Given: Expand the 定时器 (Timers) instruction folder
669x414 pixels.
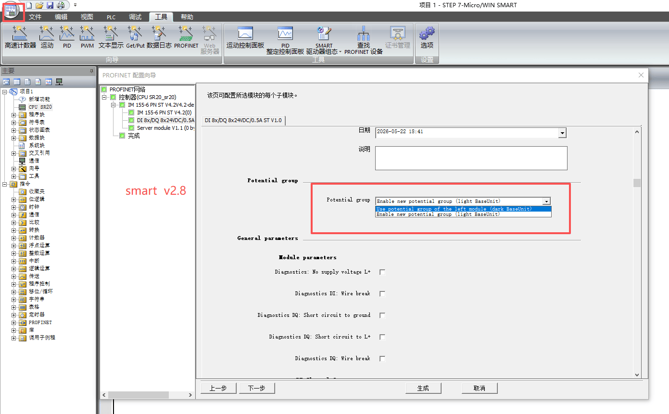Looking at the screenshot, I should 13,314.
